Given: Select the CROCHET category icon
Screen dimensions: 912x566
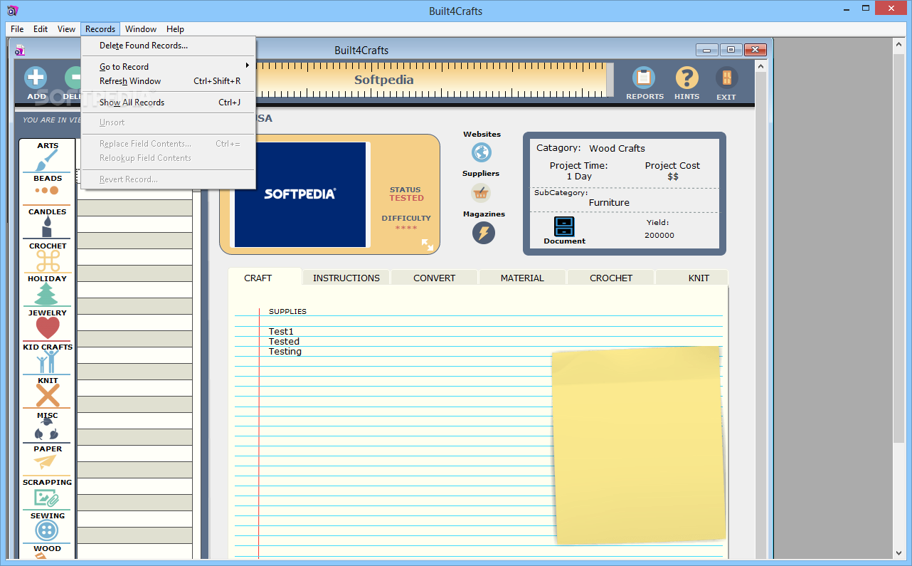Looking at the screenshot, I should [48, 261].
